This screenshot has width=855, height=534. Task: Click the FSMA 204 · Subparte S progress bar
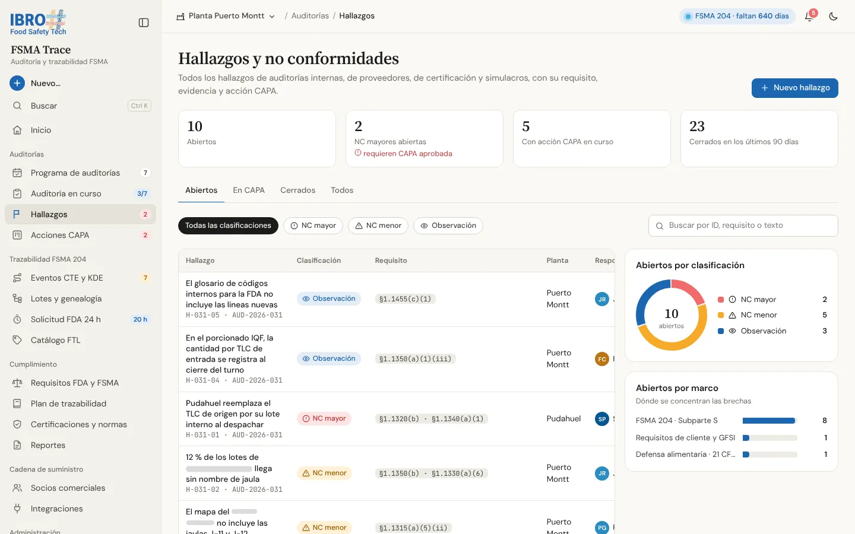pyautogui.click(x=769, y=421)
